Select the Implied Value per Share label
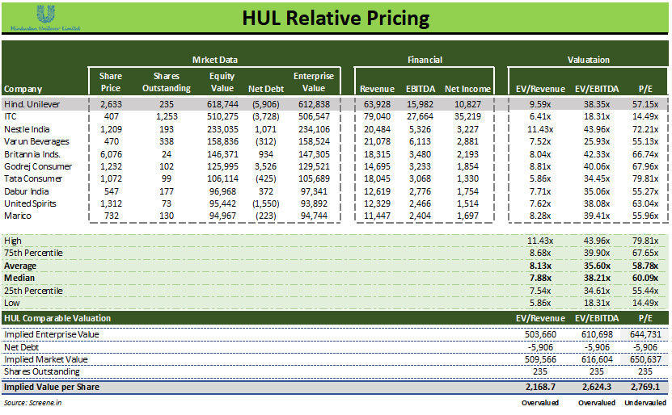 pos(52,388)
